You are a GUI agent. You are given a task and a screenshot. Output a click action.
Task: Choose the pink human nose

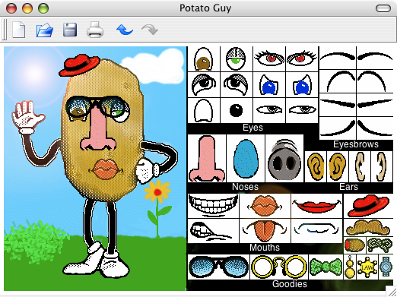(207, 159)
